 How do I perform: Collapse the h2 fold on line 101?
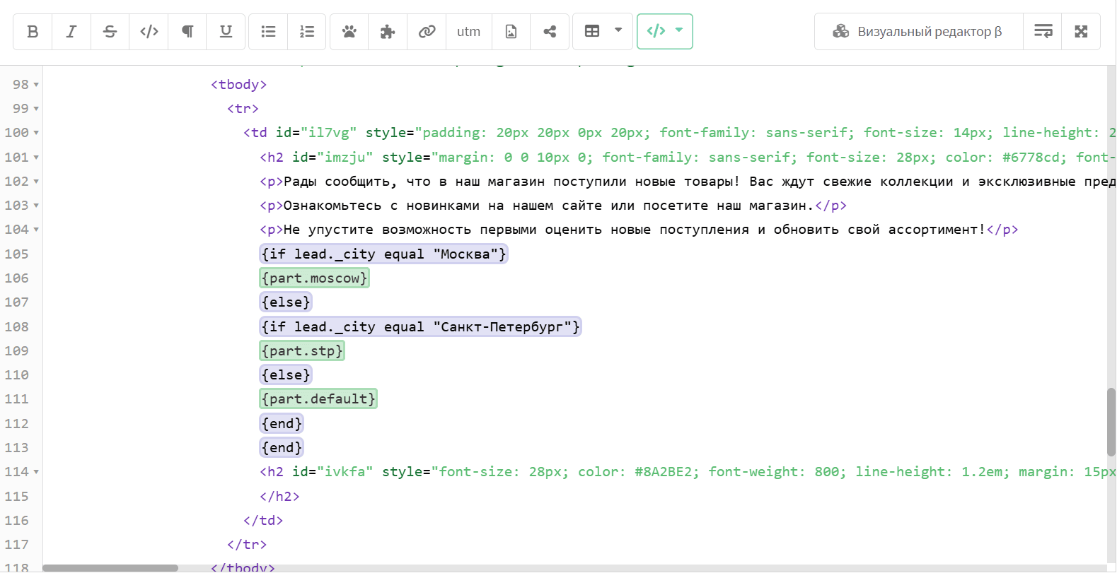coord(36,158)
